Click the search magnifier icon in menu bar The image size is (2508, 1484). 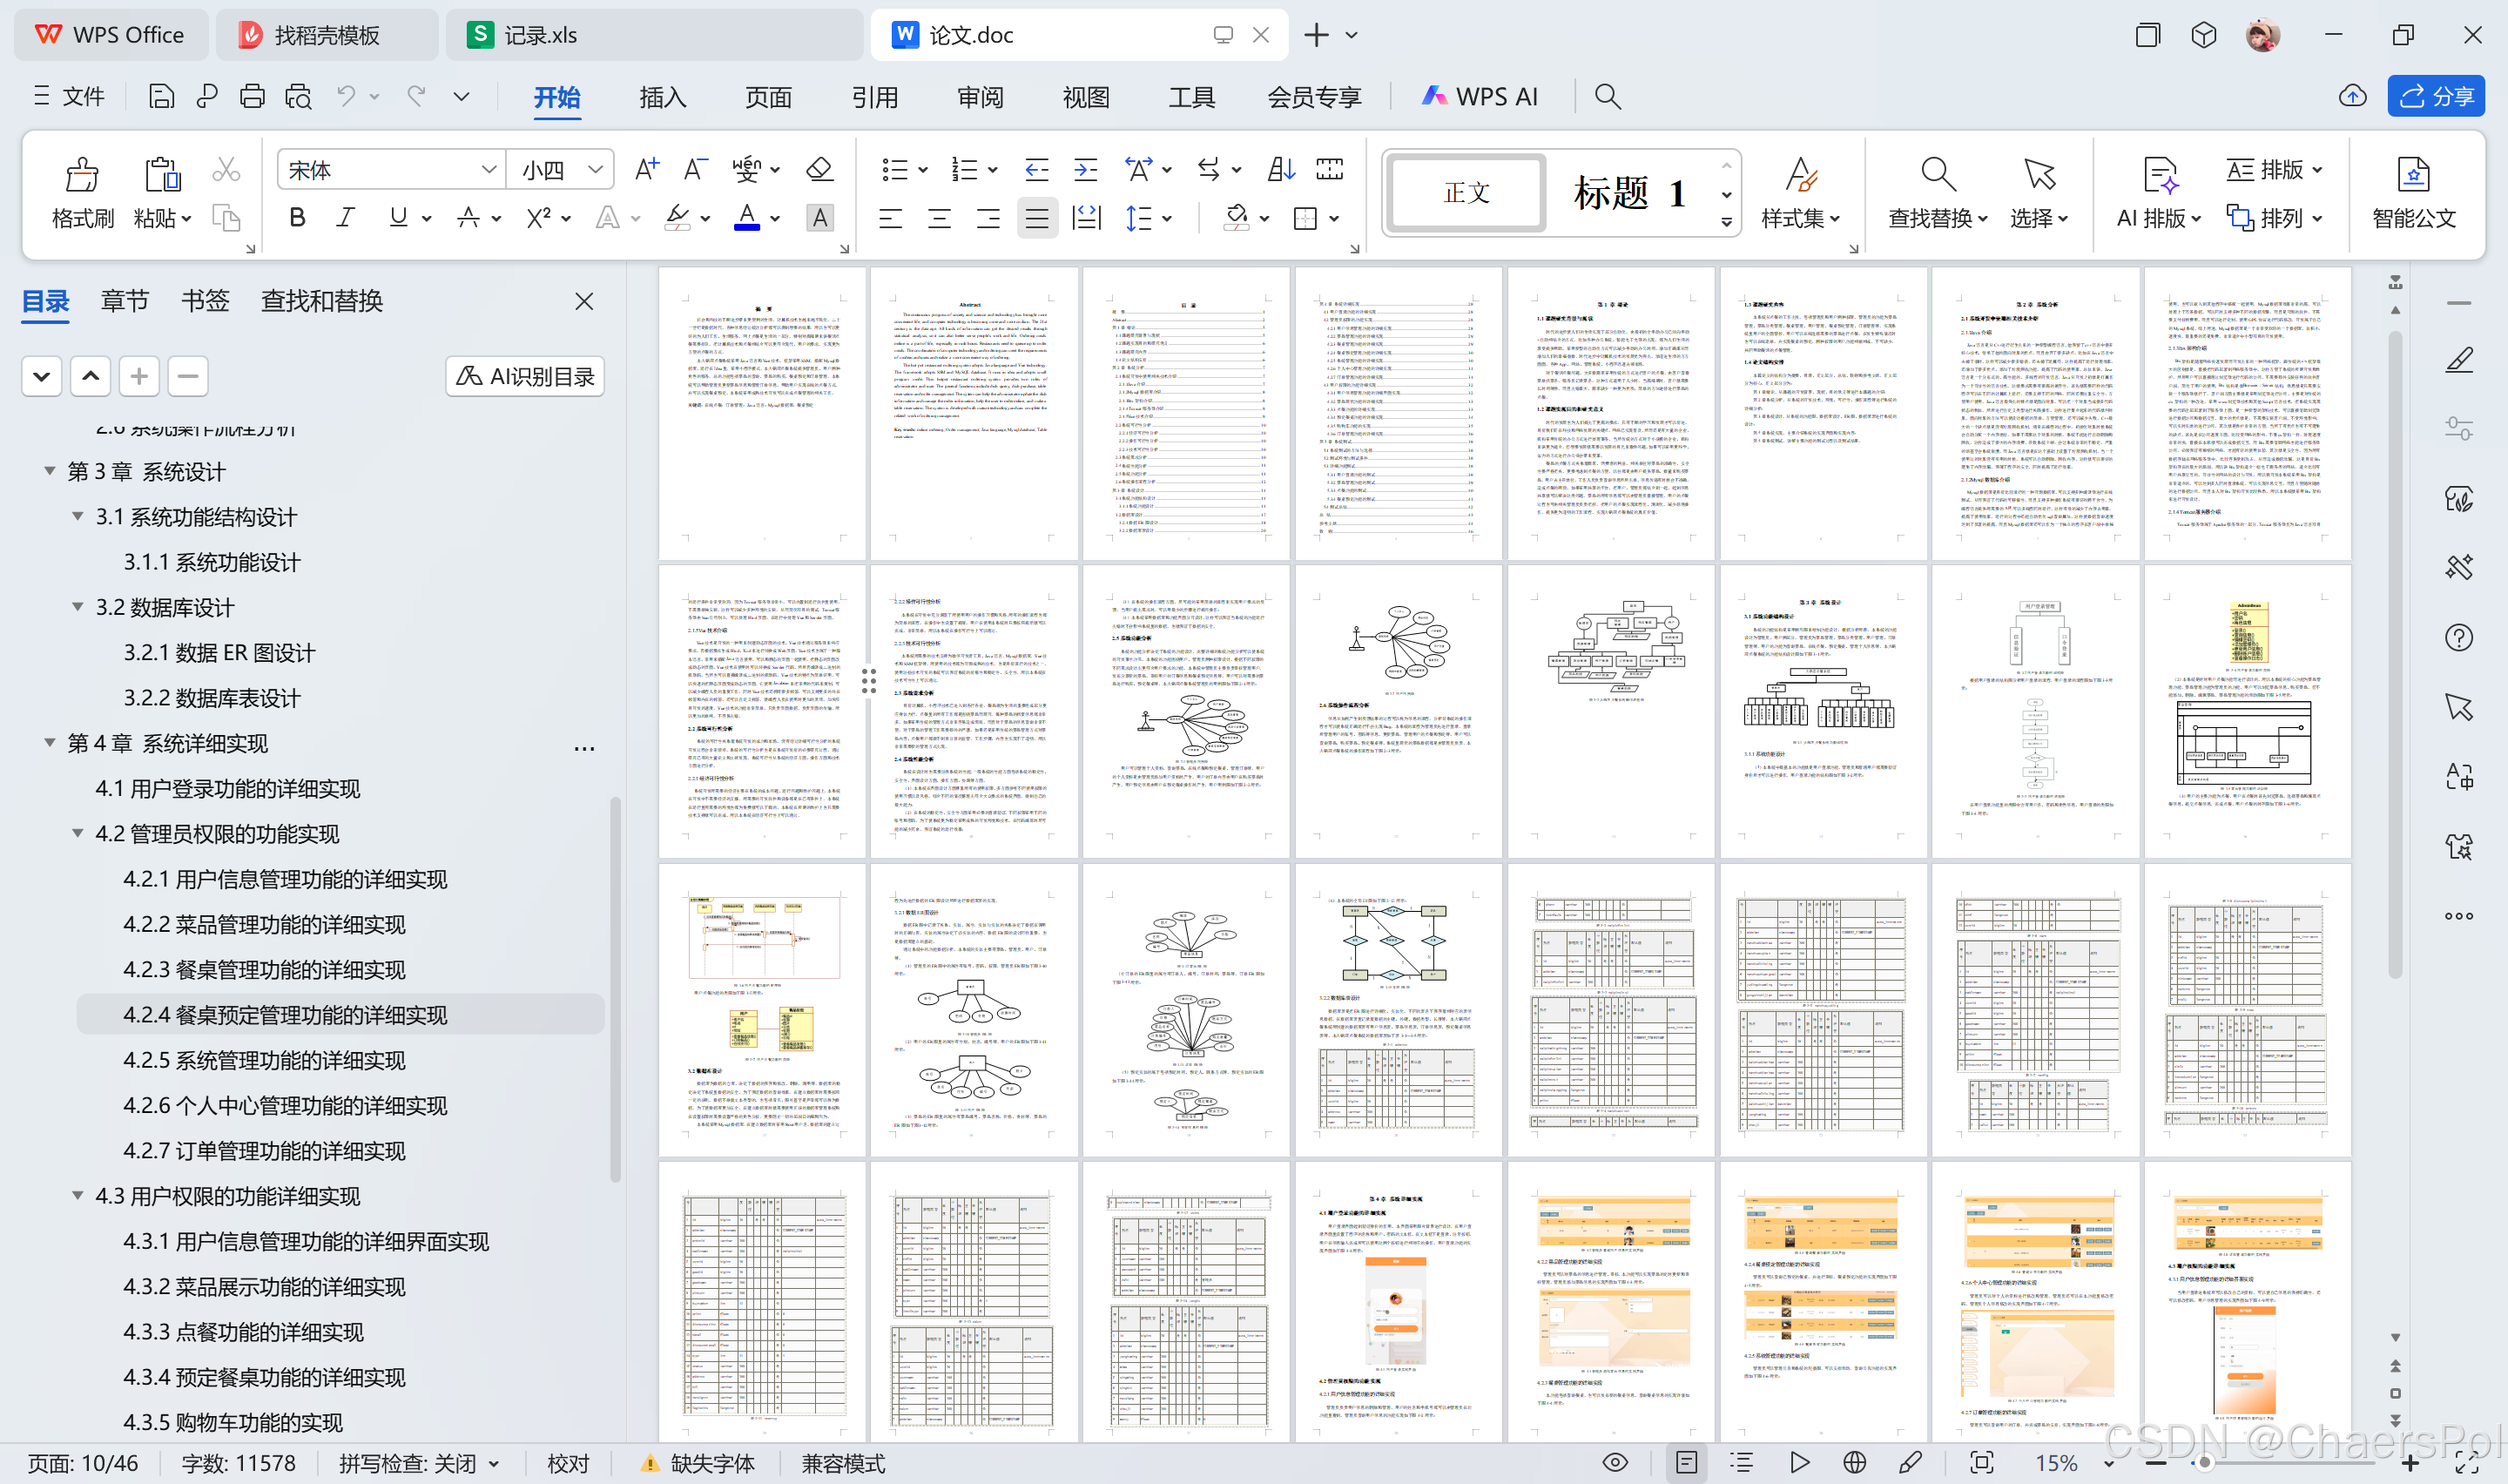click(1607, 96)
